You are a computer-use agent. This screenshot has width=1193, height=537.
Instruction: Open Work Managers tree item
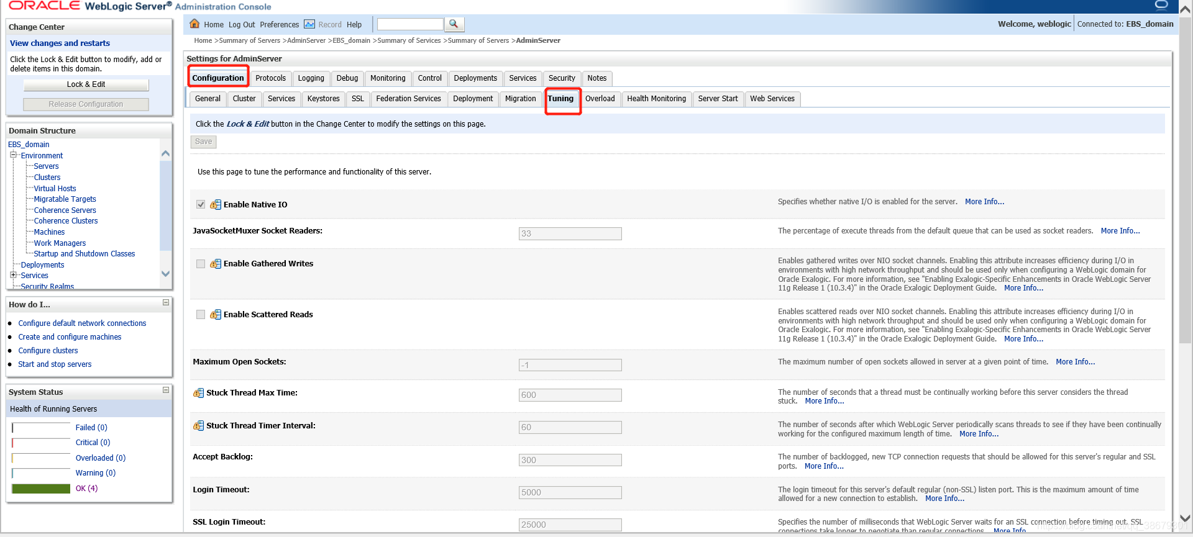(x=60, y=243)
